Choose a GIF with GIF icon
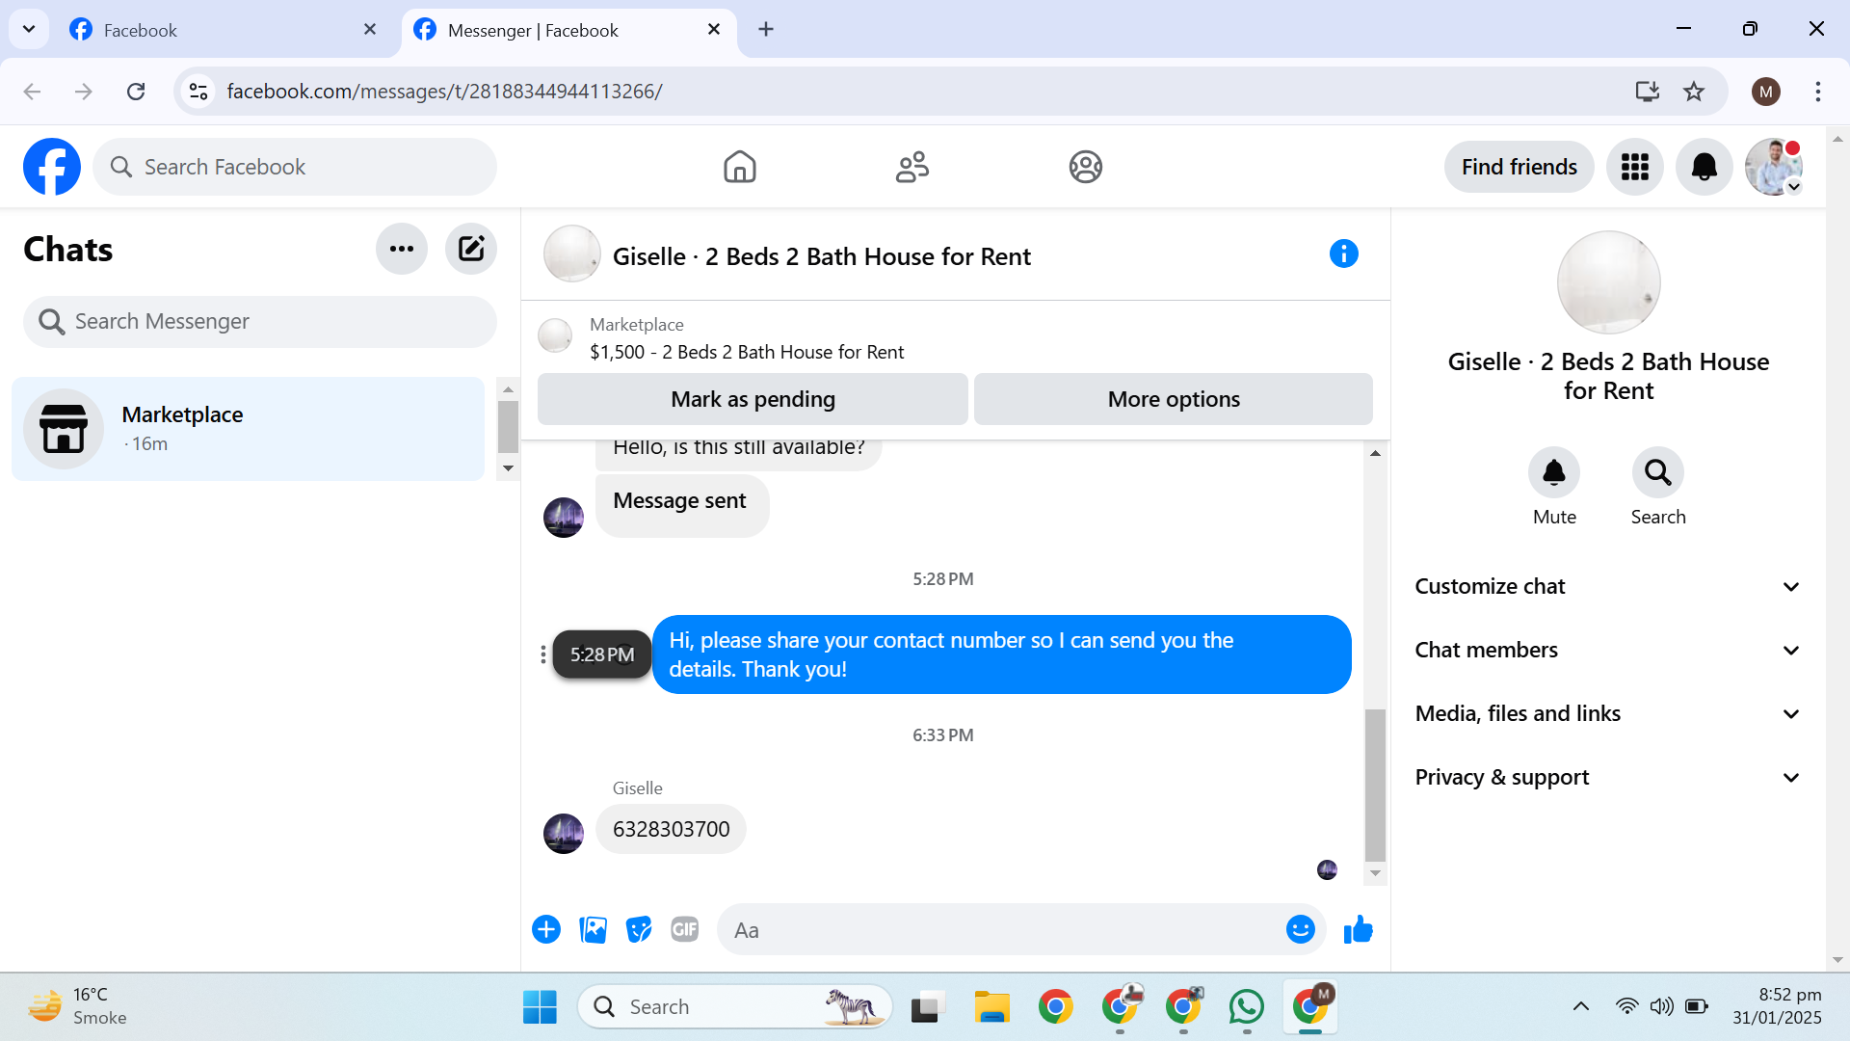The width and height of the screenshot is (1850, 1041). (x=685, y=929)
